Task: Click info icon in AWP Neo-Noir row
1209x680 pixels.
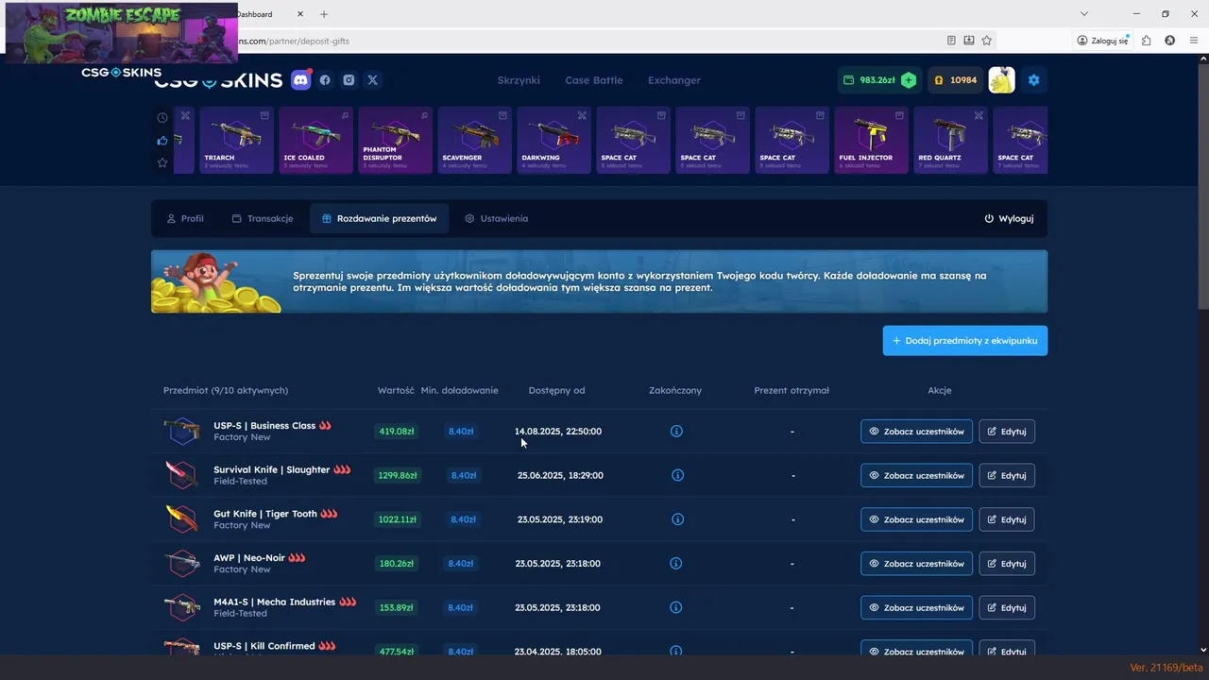Action: pyautogui.click(x=675, y=563)
